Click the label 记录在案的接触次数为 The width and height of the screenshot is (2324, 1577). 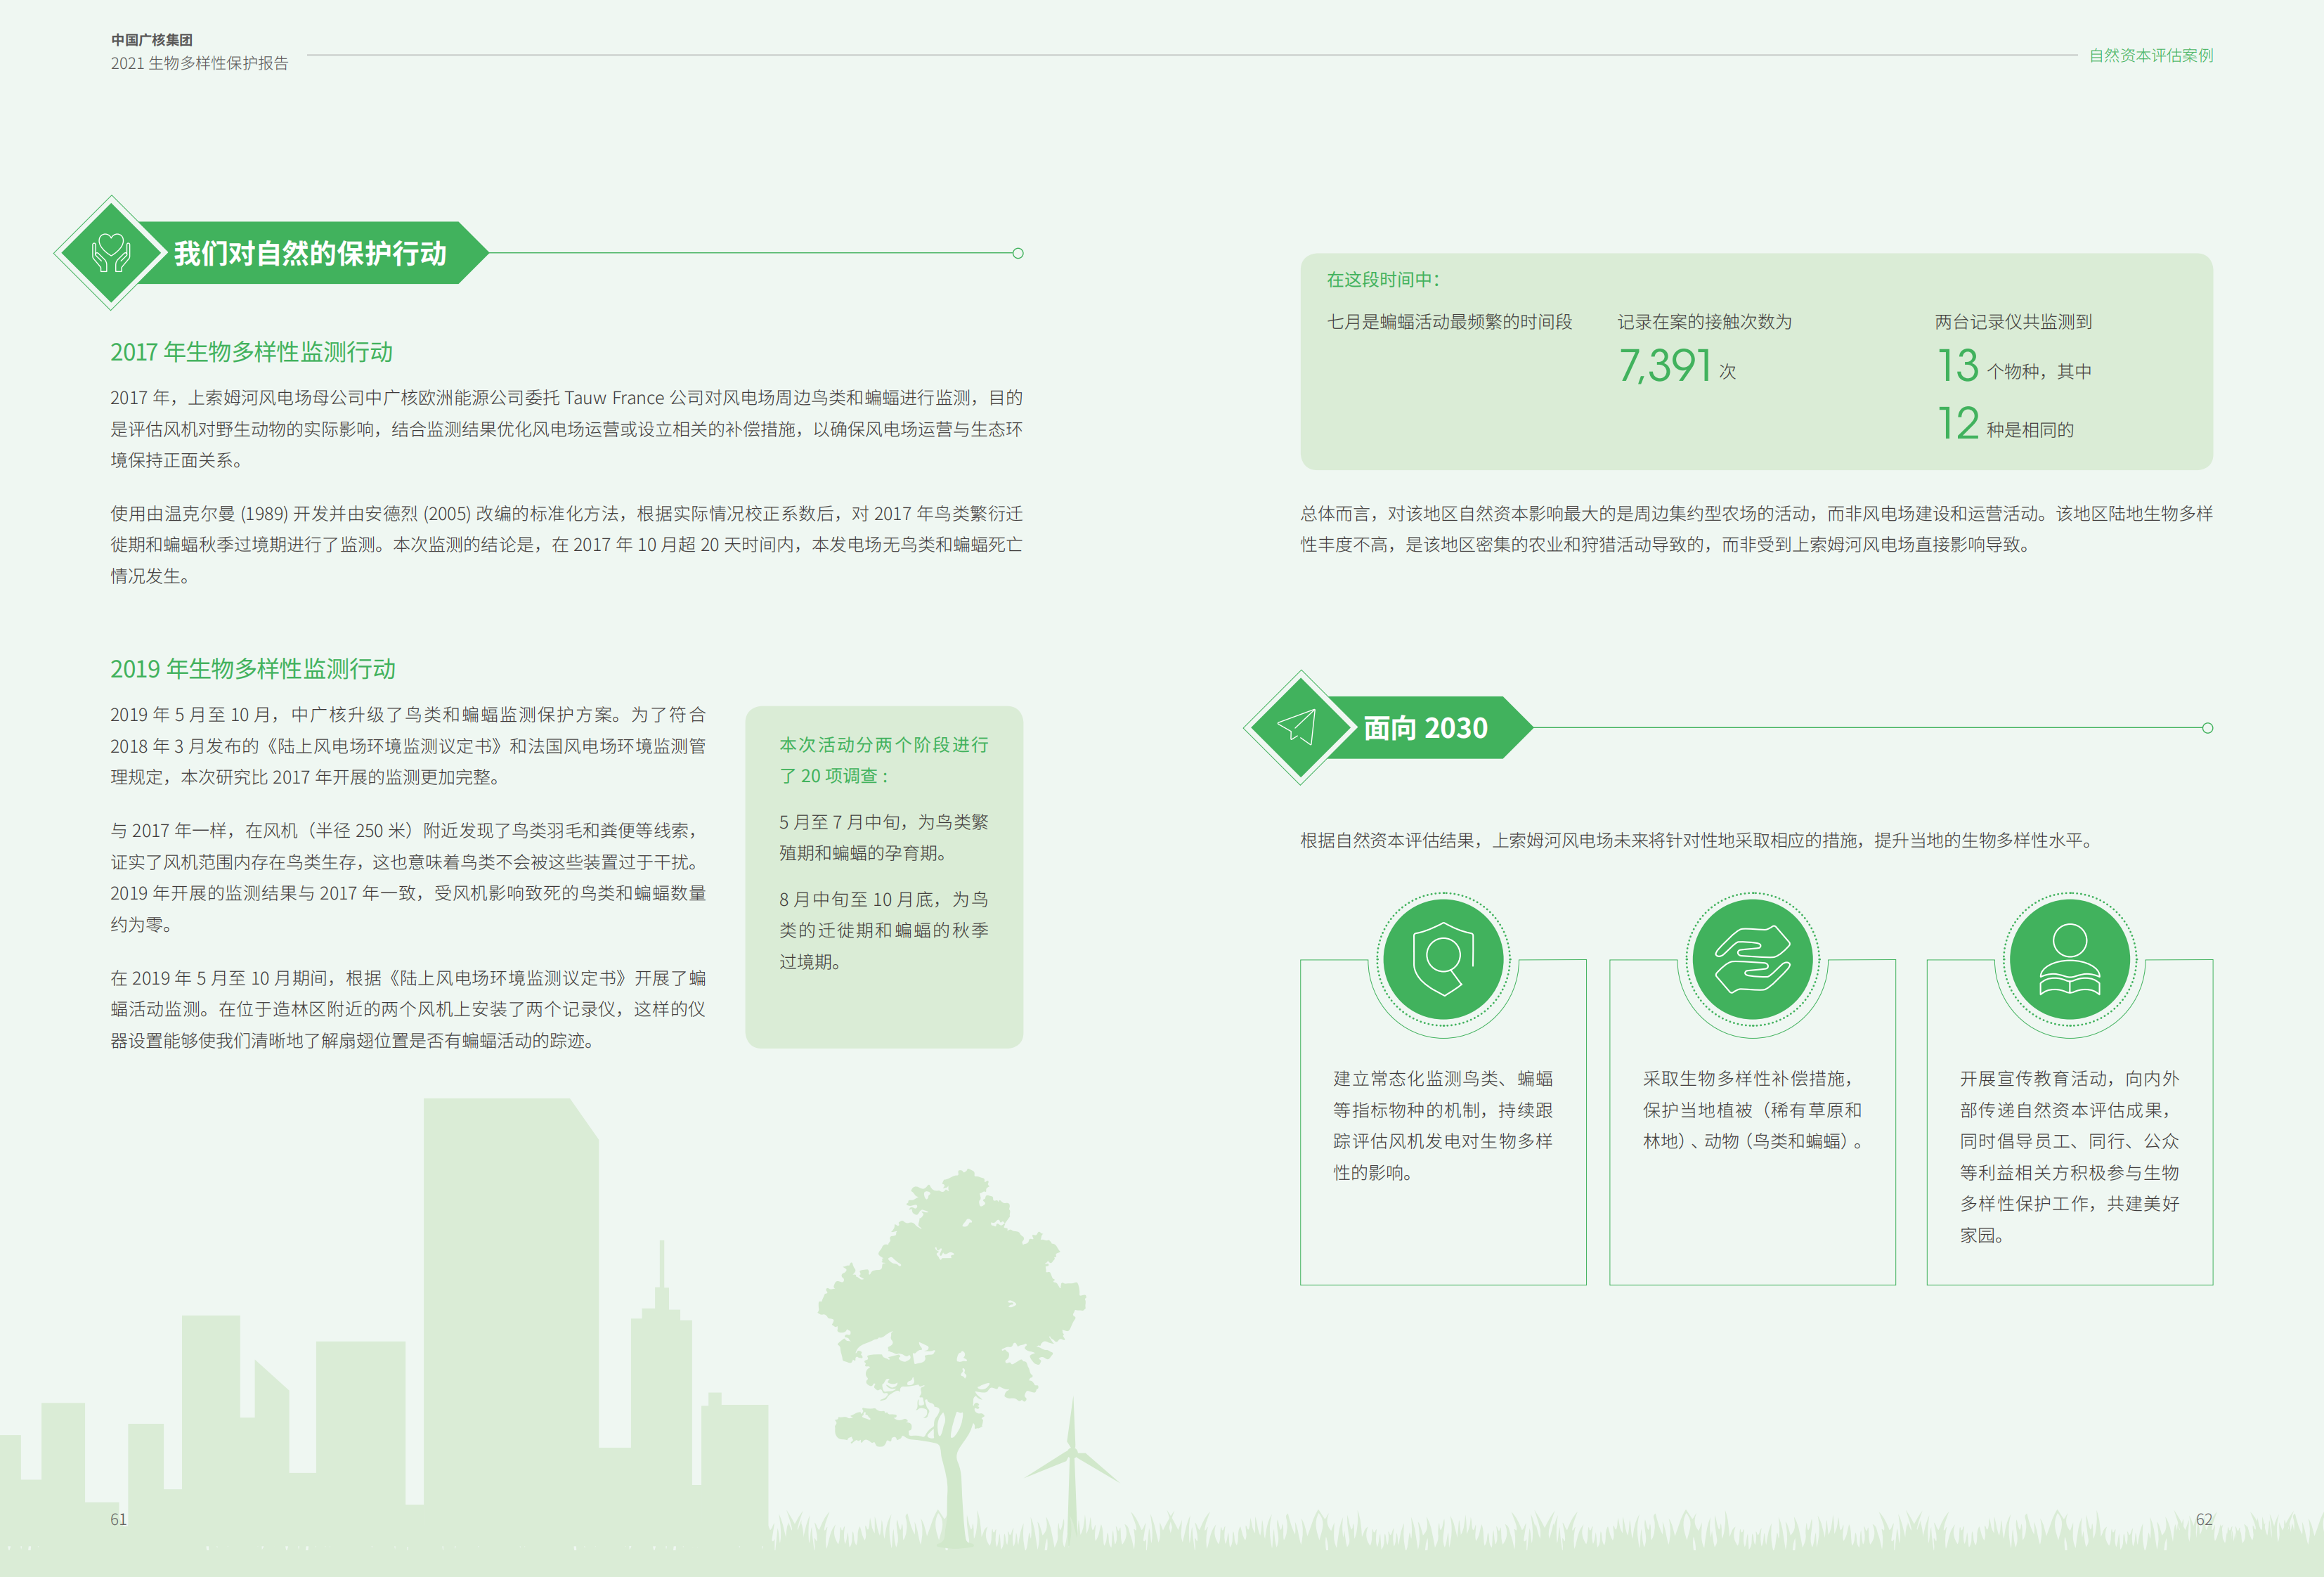[1704, 322]
